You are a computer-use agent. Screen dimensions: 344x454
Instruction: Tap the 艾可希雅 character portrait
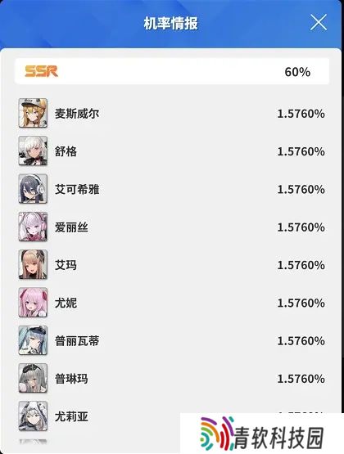click(33, 189)
